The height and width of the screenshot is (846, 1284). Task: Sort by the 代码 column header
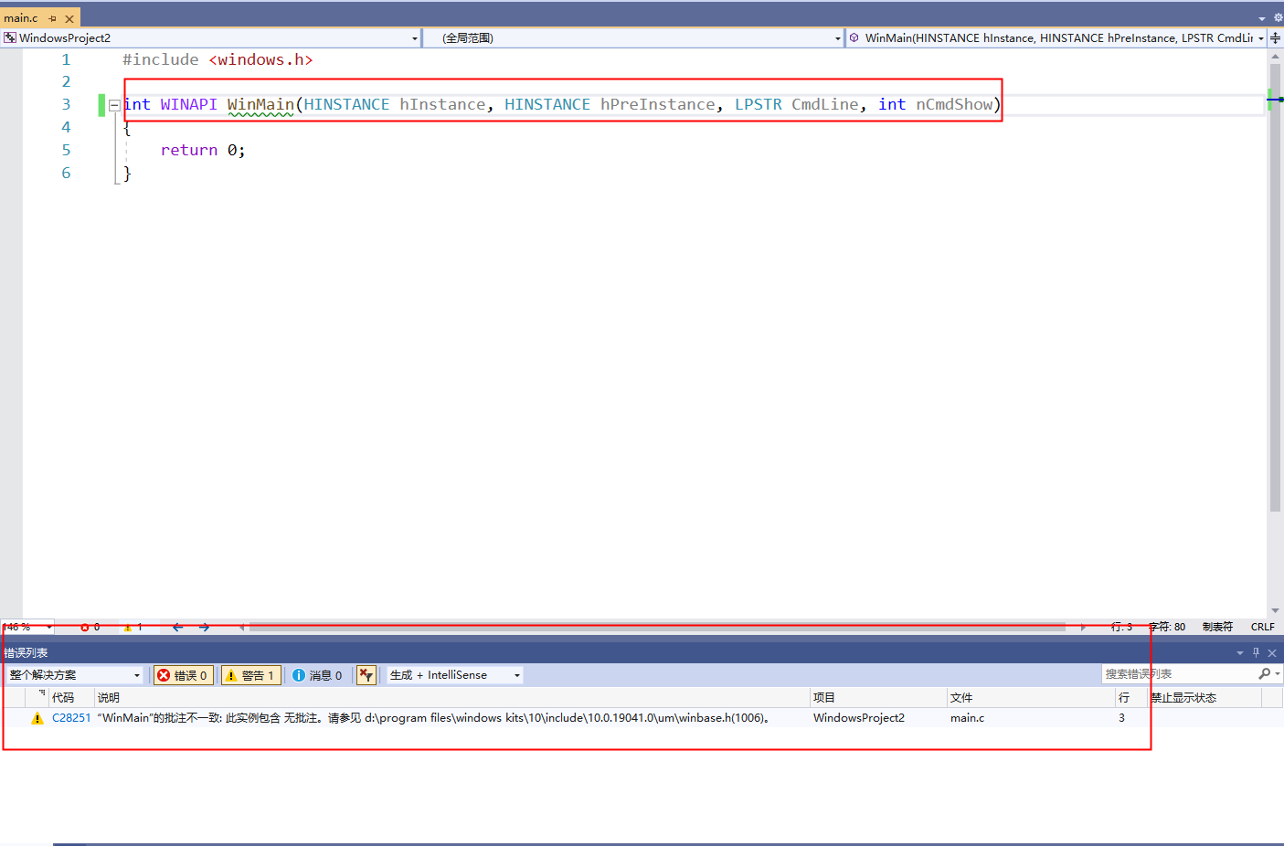click(71, 698)
